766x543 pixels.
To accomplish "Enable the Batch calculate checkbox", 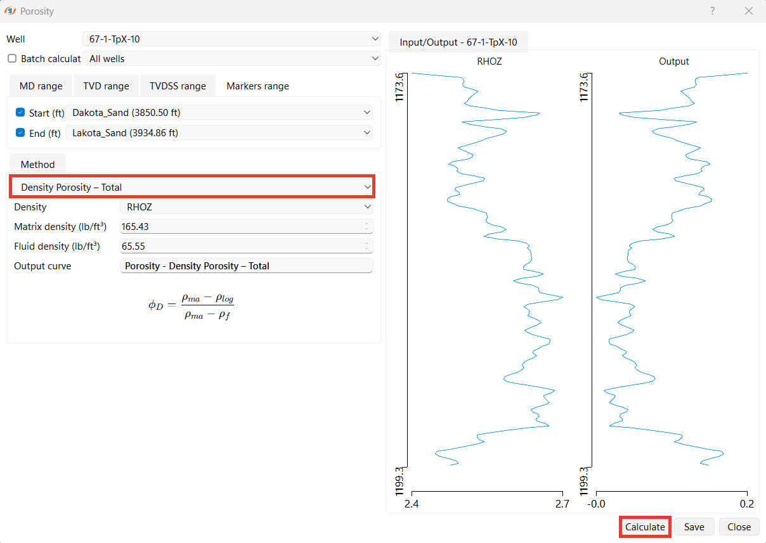I will pos(11,58).
